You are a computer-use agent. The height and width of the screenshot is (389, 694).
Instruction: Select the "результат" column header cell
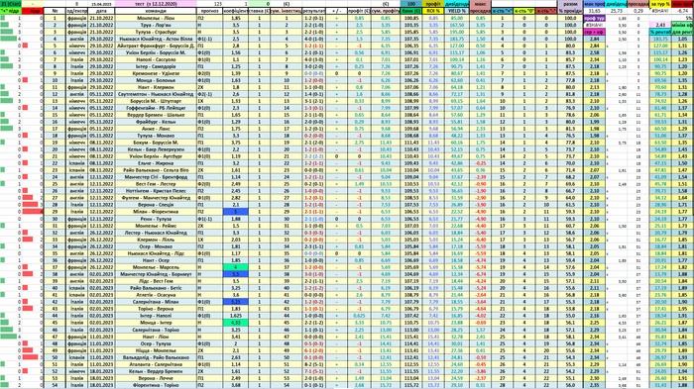click(314, 11)
